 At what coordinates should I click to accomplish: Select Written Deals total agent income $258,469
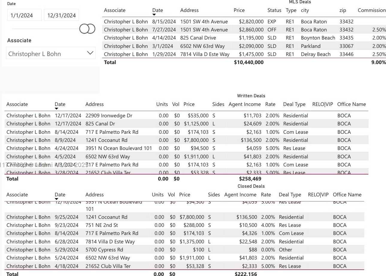250,179
